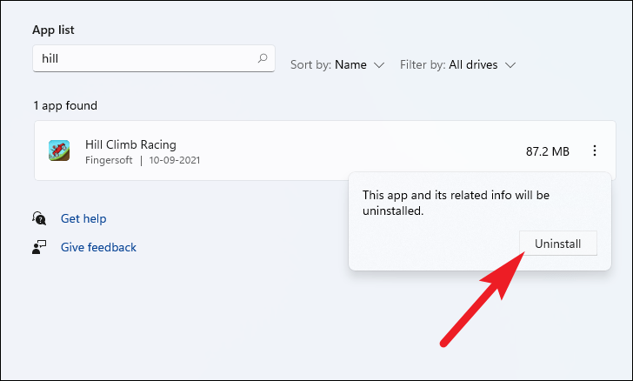
Task: Expand the chevron beside All drives filter
Action: (510, 65)
